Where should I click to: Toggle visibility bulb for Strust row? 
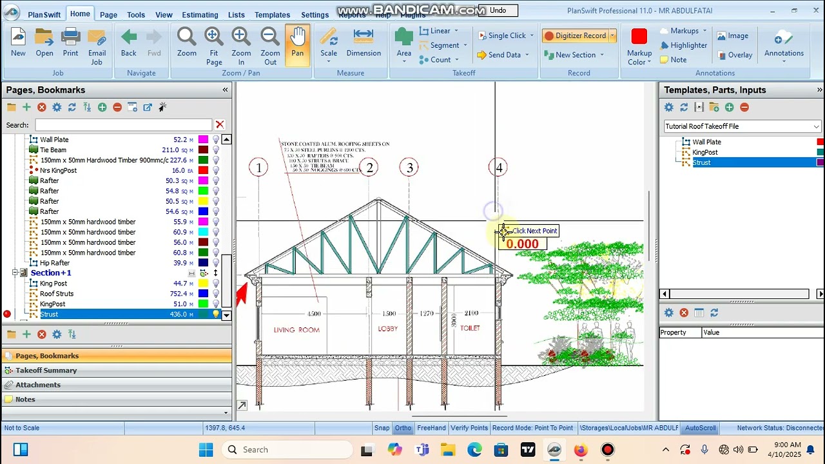(x=216, y=314)
